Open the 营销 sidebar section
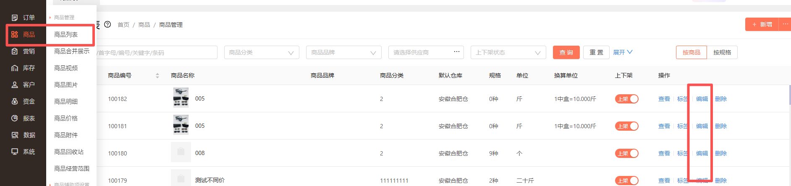The image size is (791, 186). pos(23,51)
